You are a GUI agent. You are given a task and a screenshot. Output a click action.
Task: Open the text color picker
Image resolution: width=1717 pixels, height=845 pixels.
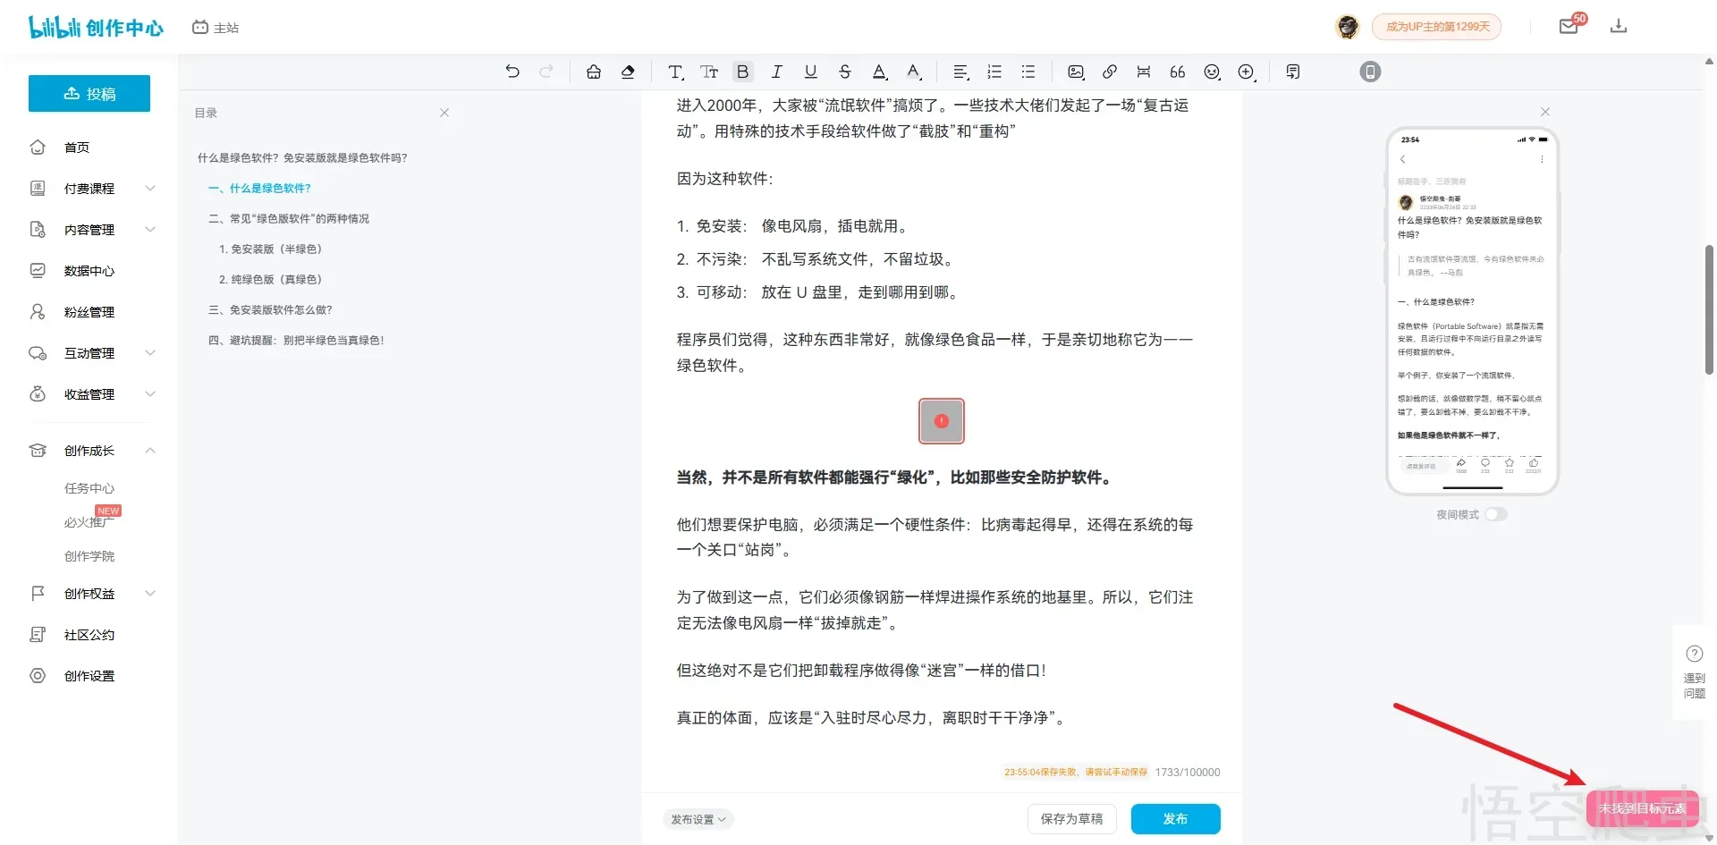pos(880,72)
